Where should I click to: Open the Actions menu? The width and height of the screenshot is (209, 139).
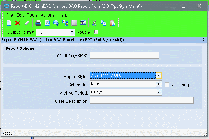(47, 15)
